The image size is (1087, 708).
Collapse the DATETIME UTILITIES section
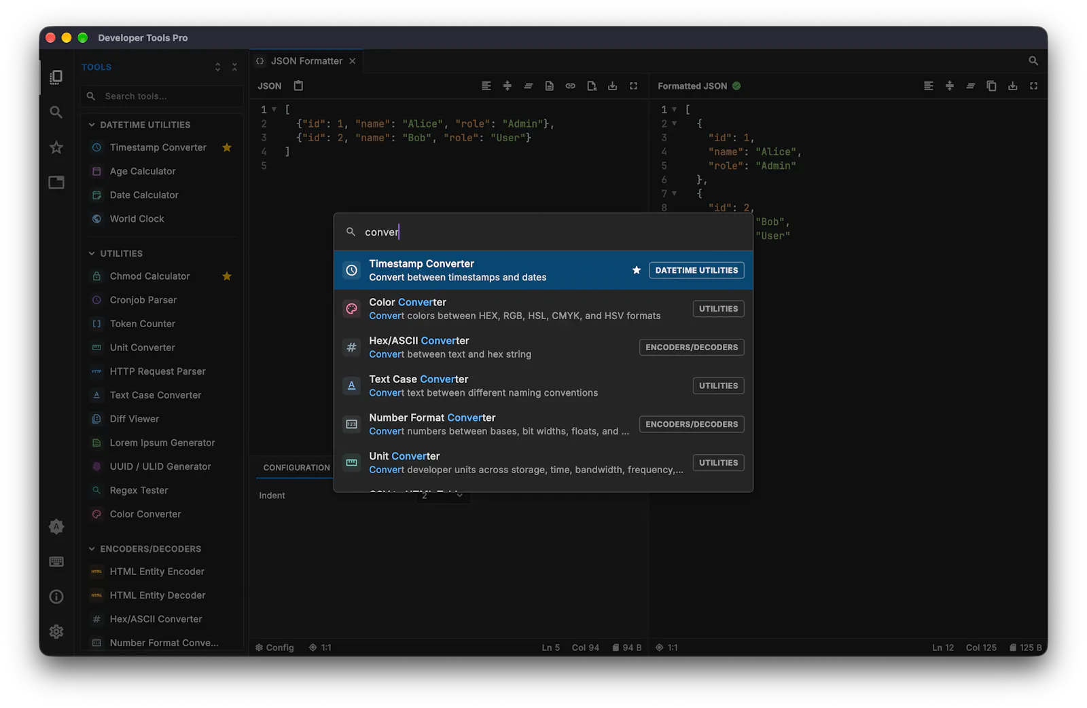click(x=92, y=125)
